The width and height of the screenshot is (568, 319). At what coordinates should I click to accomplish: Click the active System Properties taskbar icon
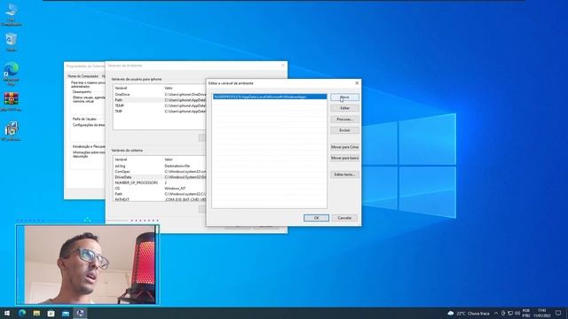point(80,313)
